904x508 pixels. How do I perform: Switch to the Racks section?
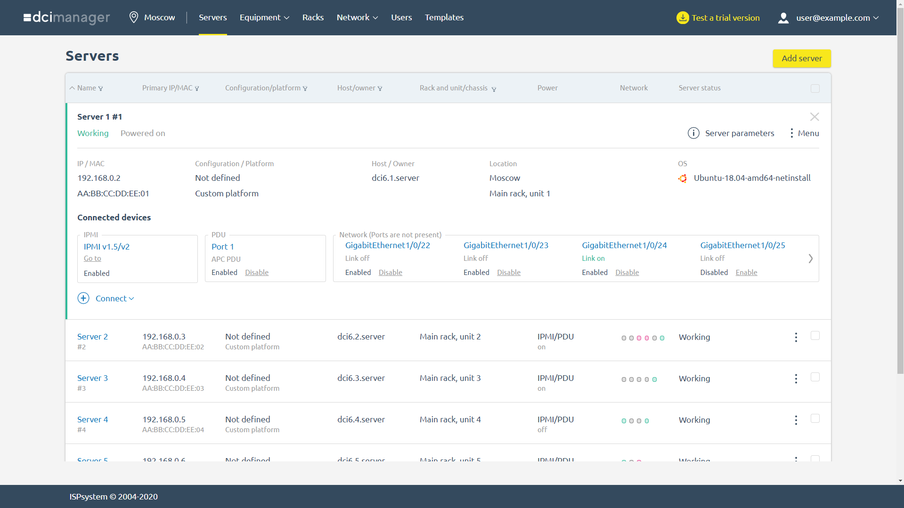click(313, 17)
